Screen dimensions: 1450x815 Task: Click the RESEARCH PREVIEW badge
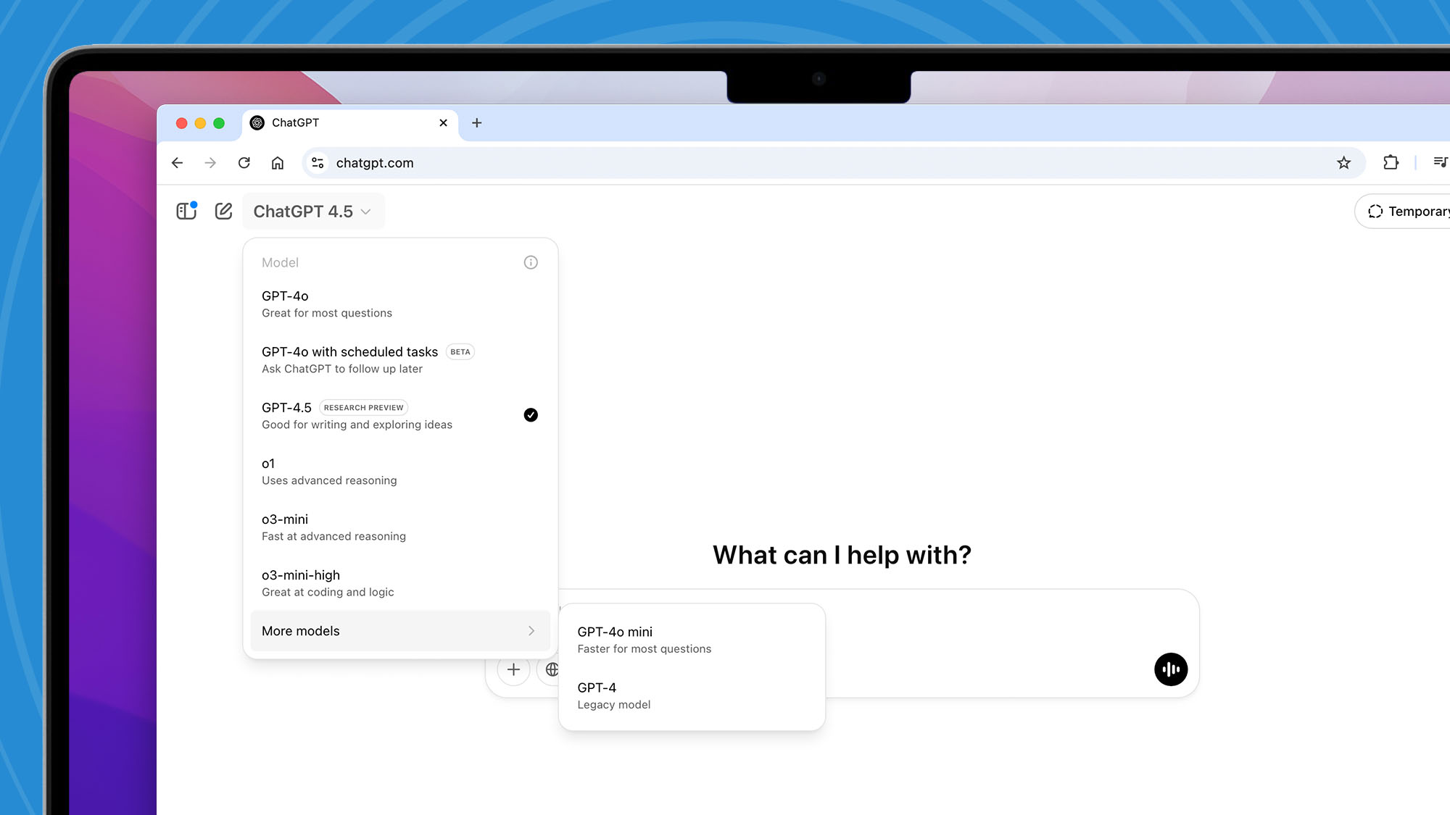[x=363, y=408]
